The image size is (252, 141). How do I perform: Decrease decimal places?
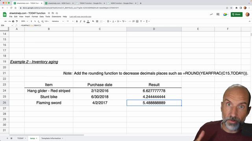(x=39, y=21)
